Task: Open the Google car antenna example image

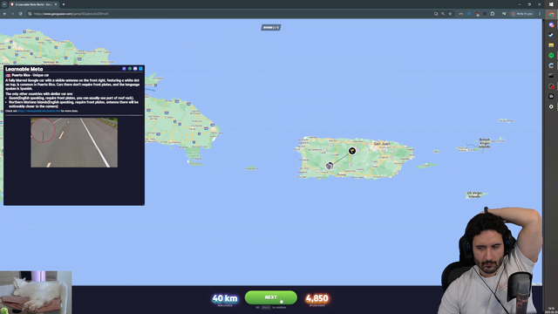Action: pos(74,143)
